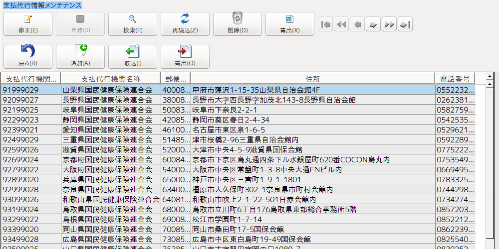Click postal code 65000... for Hyogo
This screenshot has width=499, height=249.
point(175,179)
